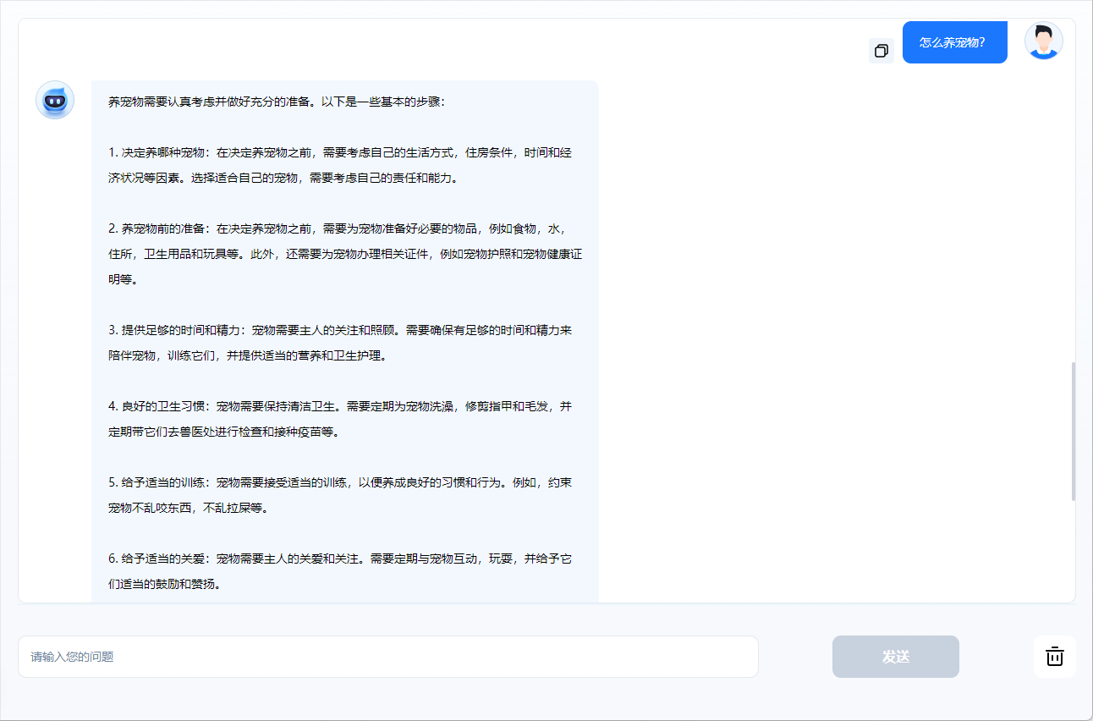Click step 5 text 给予适当的训练
The width and height of the screenshot is (1093, 721).
tap(163, 483)
